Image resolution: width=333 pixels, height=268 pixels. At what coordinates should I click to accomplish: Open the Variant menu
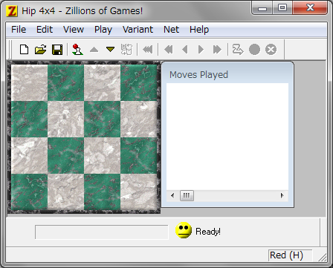tap(138, 30)
